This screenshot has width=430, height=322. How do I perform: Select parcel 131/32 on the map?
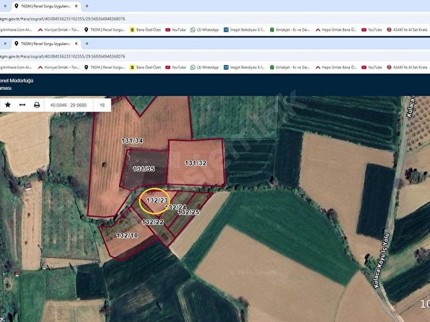[x=196, y=163]
